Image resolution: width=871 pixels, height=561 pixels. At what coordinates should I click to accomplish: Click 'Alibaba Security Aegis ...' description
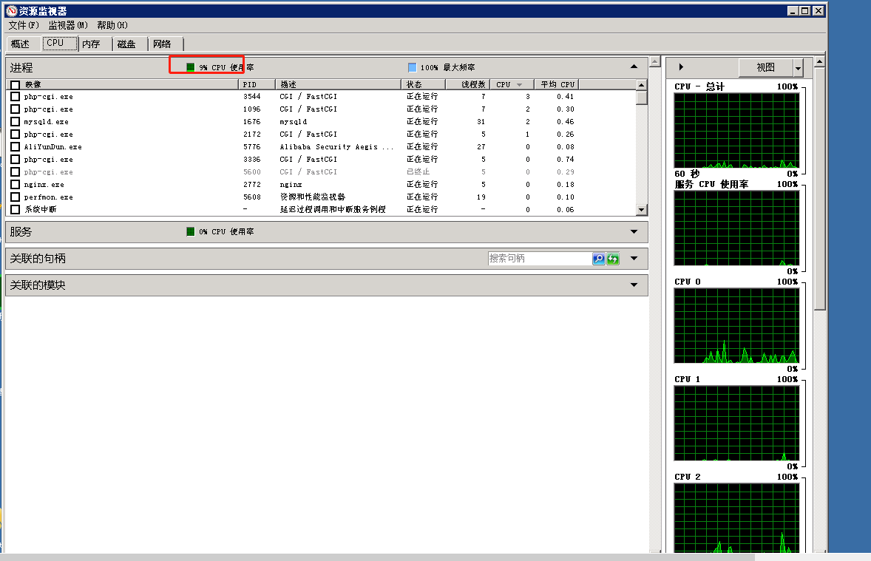click(x=336, y=147)
